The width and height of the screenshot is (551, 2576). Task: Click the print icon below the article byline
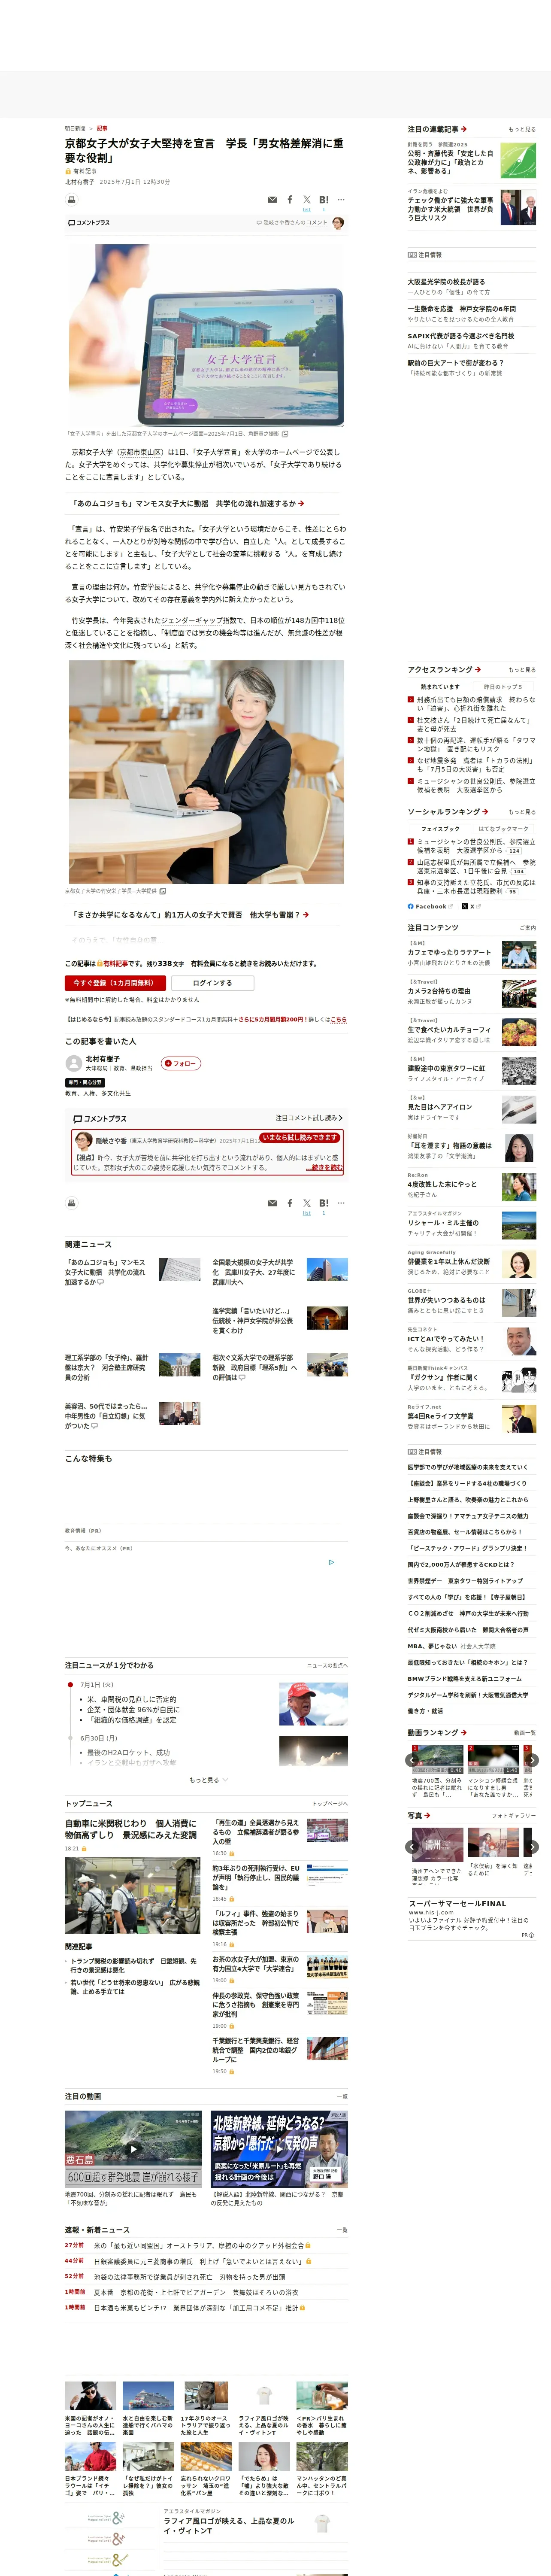coord(72,200)
